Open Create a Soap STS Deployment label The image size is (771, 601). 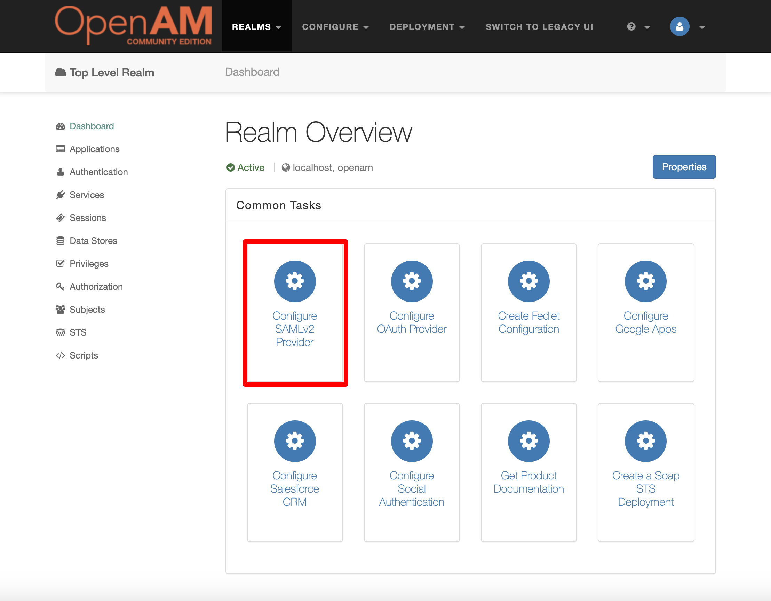click(646, 488)
